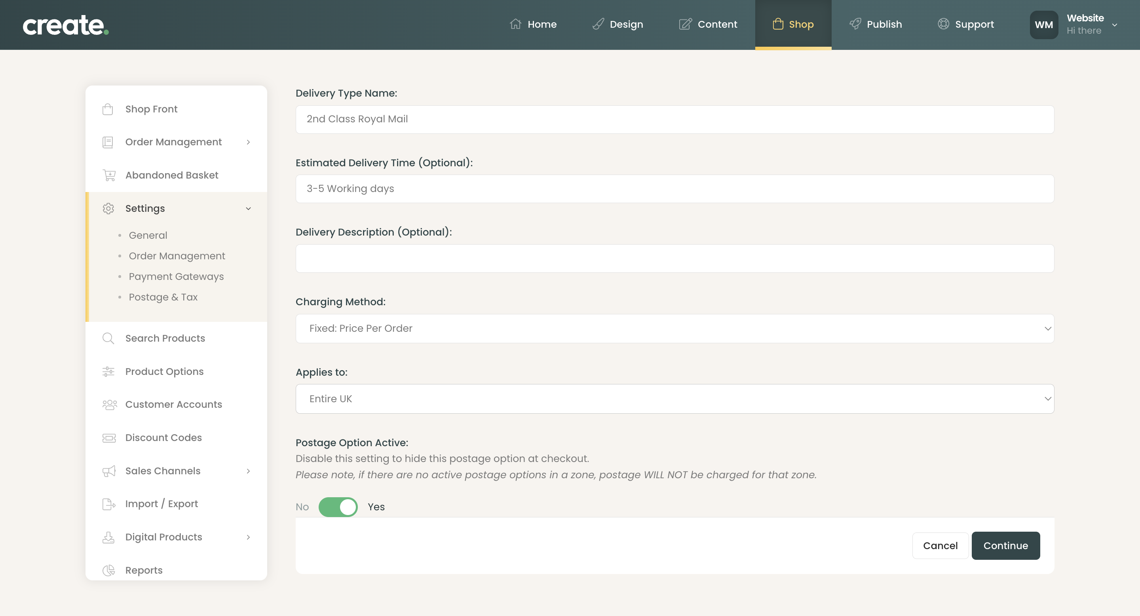Click the Import / Export file icon

(108, 504)
